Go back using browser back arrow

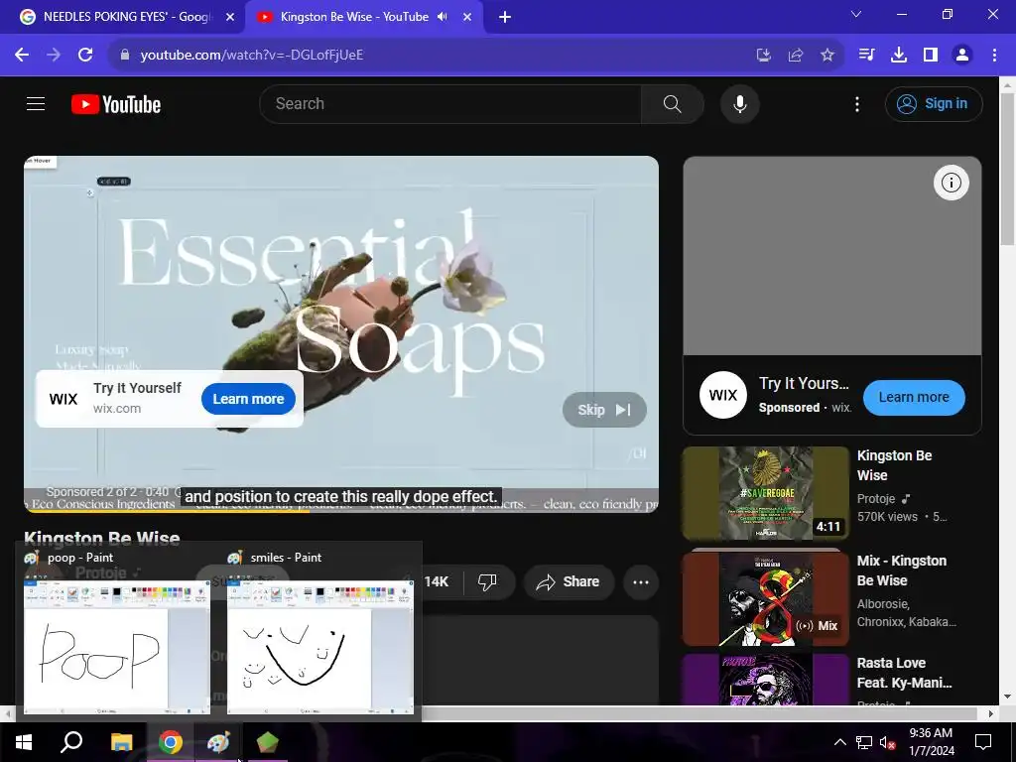[x=22, y=56]
